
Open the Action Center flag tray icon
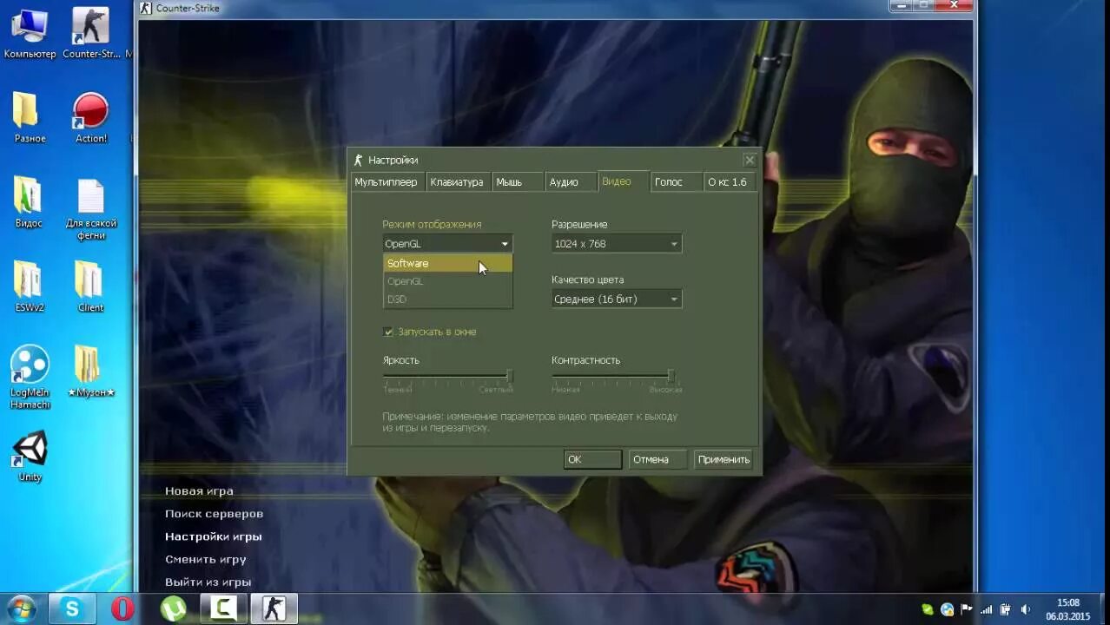(967, 609)
